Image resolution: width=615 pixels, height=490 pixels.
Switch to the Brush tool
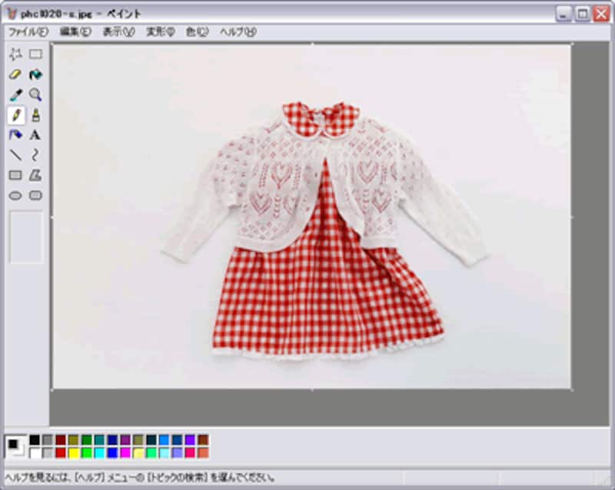35,115
